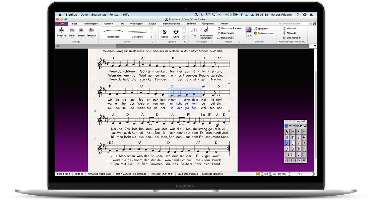Select the eighth note on Keypad

[x=299, y=149]
